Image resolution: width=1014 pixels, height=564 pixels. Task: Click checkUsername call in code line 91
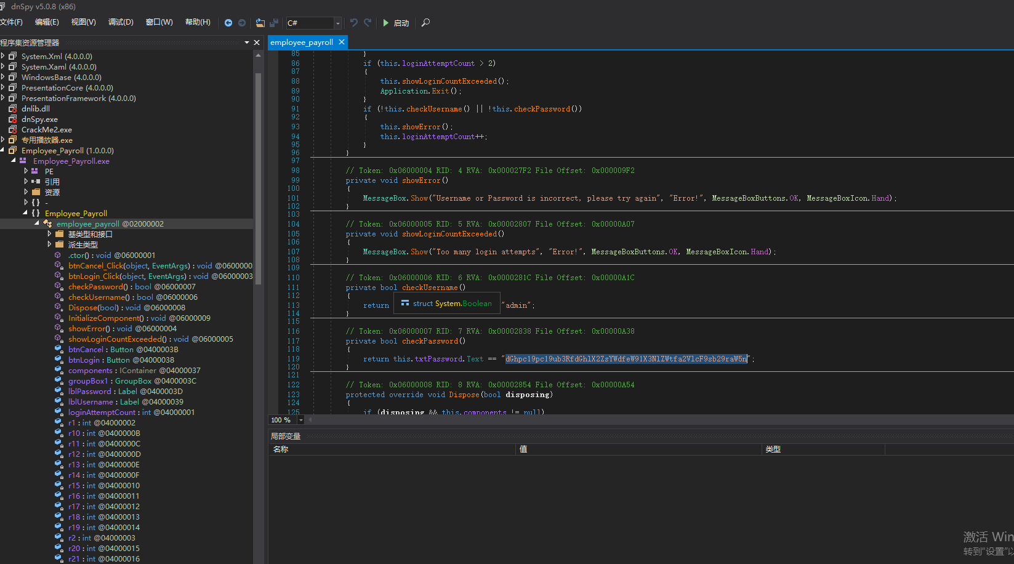click(x=434, y=109)
